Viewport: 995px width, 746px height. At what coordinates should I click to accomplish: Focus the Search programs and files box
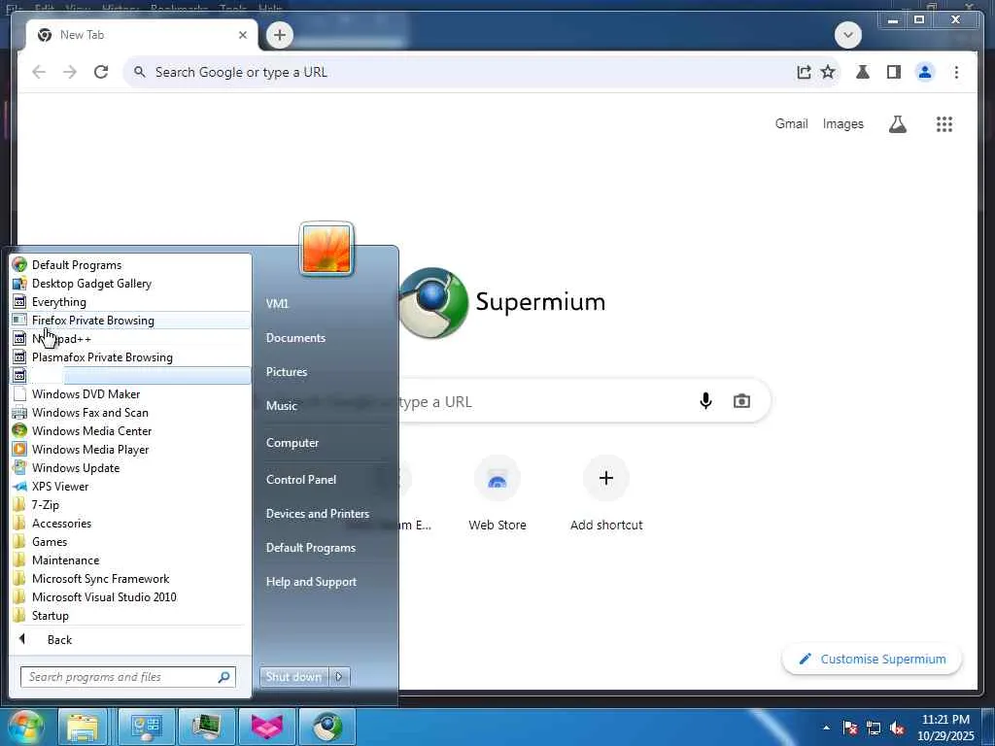pyautogui.click(x=128, y=677)
